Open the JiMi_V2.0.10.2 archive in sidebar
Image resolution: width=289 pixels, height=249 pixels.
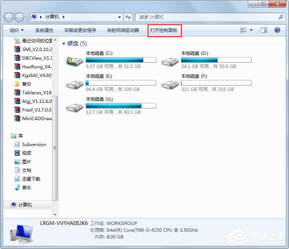[37, 49]
